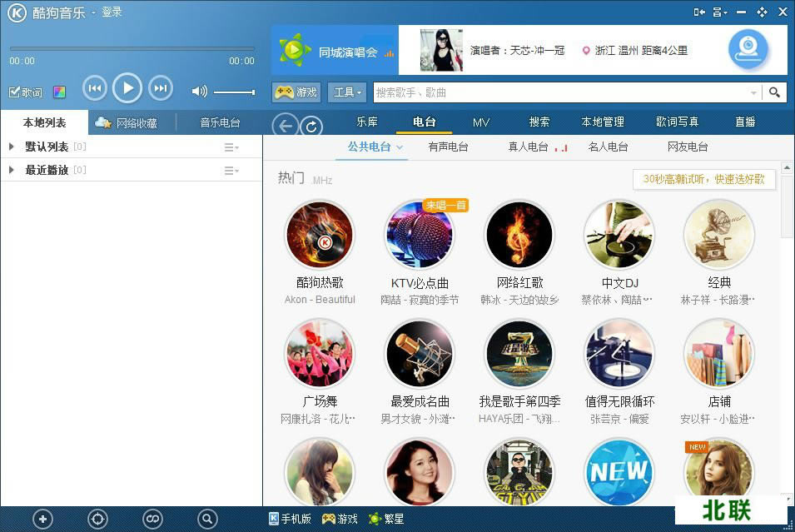Open the 公共电台 dropdown
The height and width of the screenshot is (532, 795).
[x=375, y=147]
